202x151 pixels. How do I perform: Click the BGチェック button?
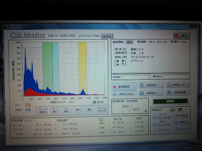pos(162,130)
